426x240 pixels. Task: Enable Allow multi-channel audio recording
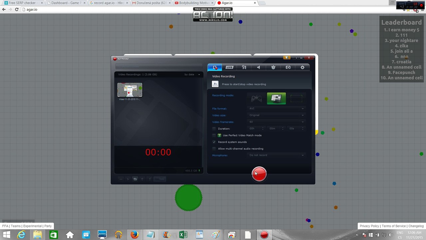point(214,149)
